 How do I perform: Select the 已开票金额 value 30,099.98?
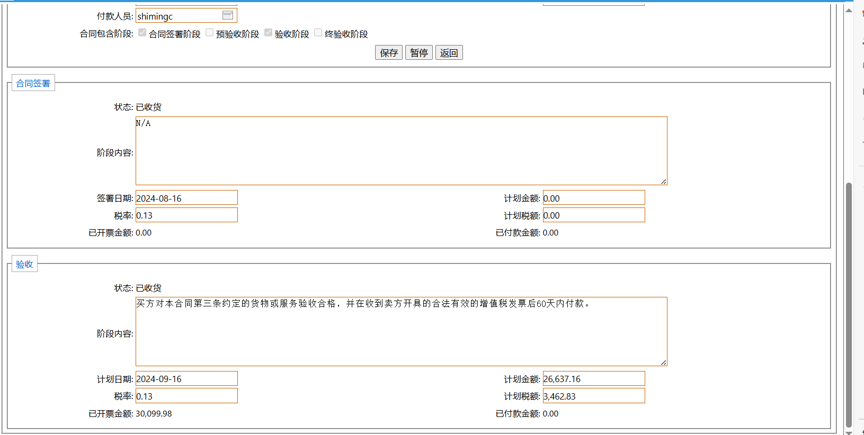pyautogui.click(x=154, y=413)
